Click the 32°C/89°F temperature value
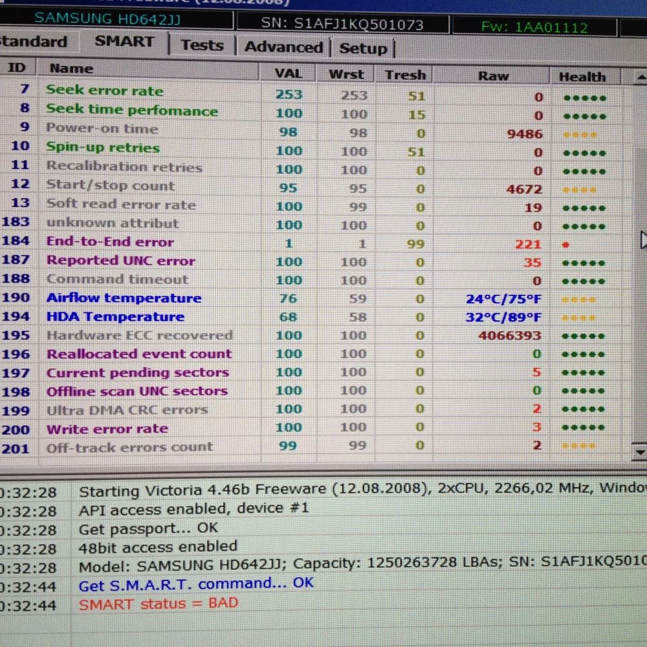Screen dimensions: 647x647 coord(503,317)
